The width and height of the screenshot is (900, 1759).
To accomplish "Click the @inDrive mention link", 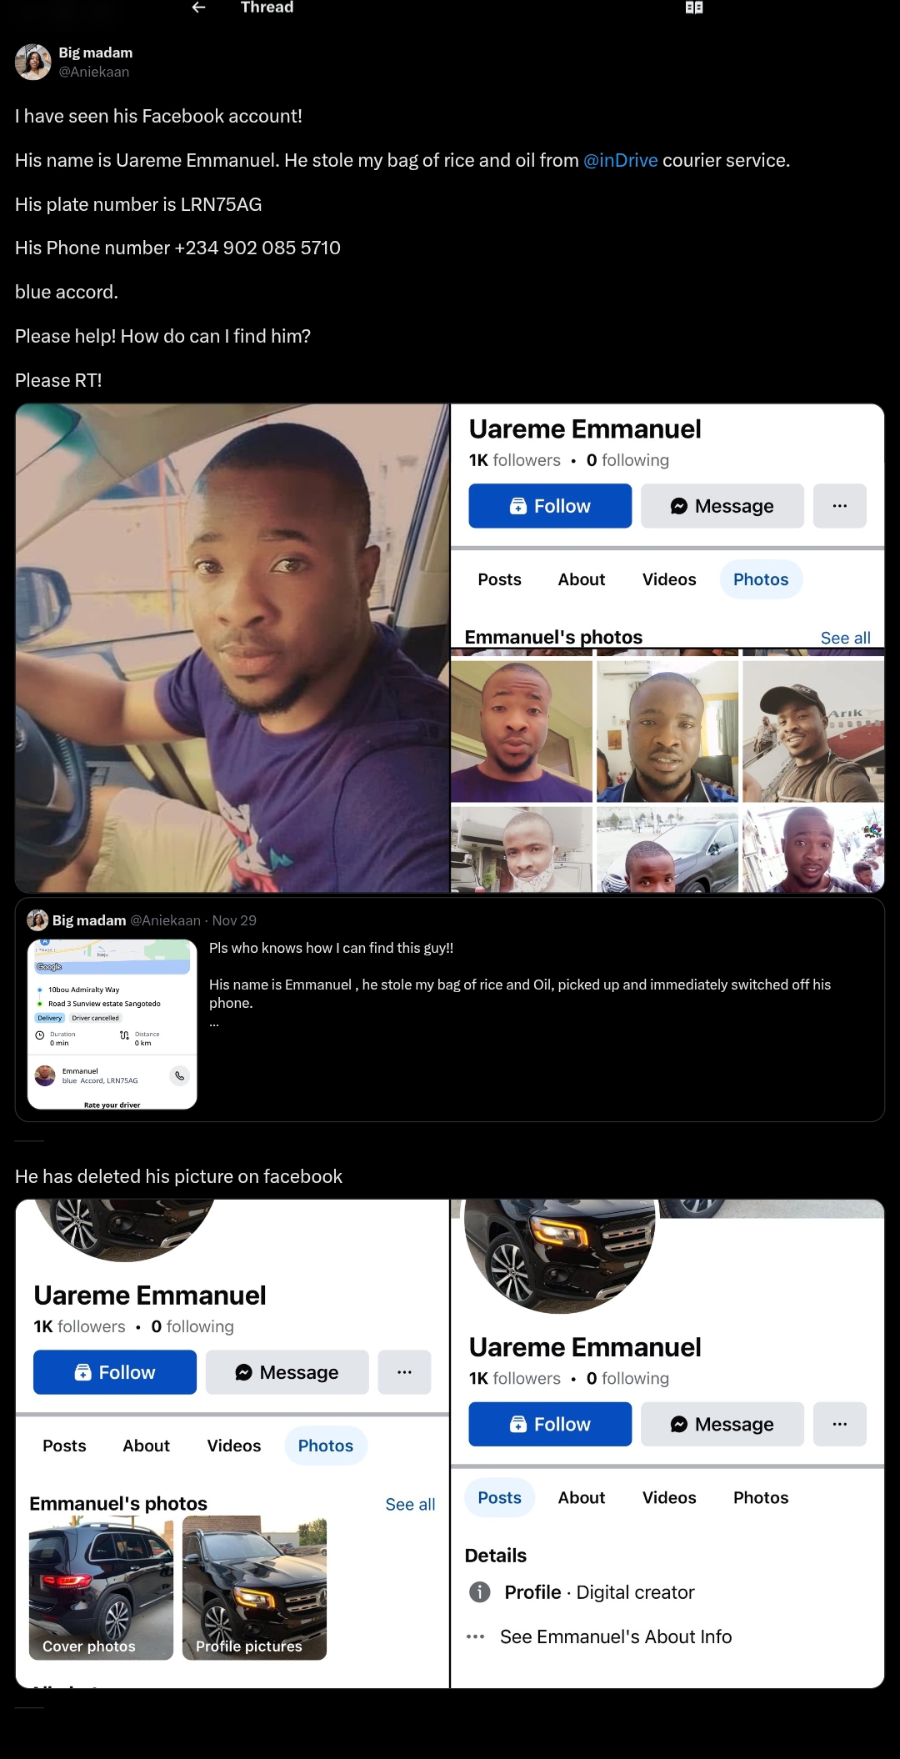I will (x=621, y=160).
